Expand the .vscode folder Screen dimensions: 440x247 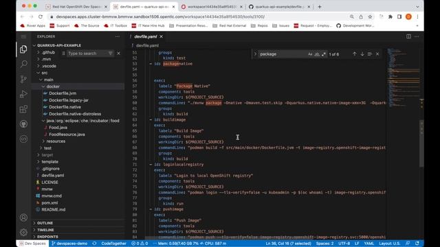(x=49, y=66)
